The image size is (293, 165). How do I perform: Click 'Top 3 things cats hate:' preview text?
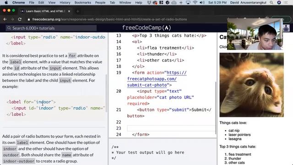point(238,147)
